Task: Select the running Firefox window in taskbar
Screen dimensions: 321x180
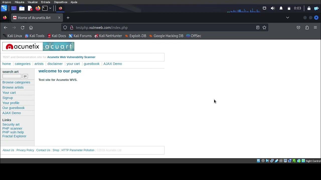Action: tap(60, 8)
